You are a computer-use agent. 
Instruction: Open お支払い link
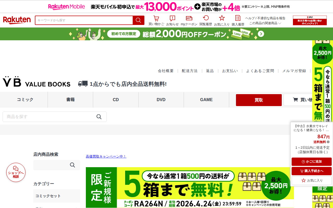click(230, 71)
